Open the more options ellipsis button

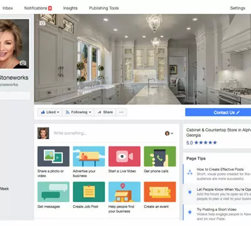121,112
